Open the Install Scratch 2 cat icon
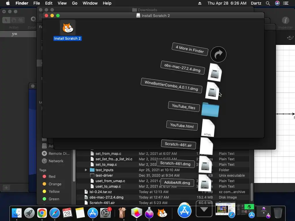 (x=67, y=28)
